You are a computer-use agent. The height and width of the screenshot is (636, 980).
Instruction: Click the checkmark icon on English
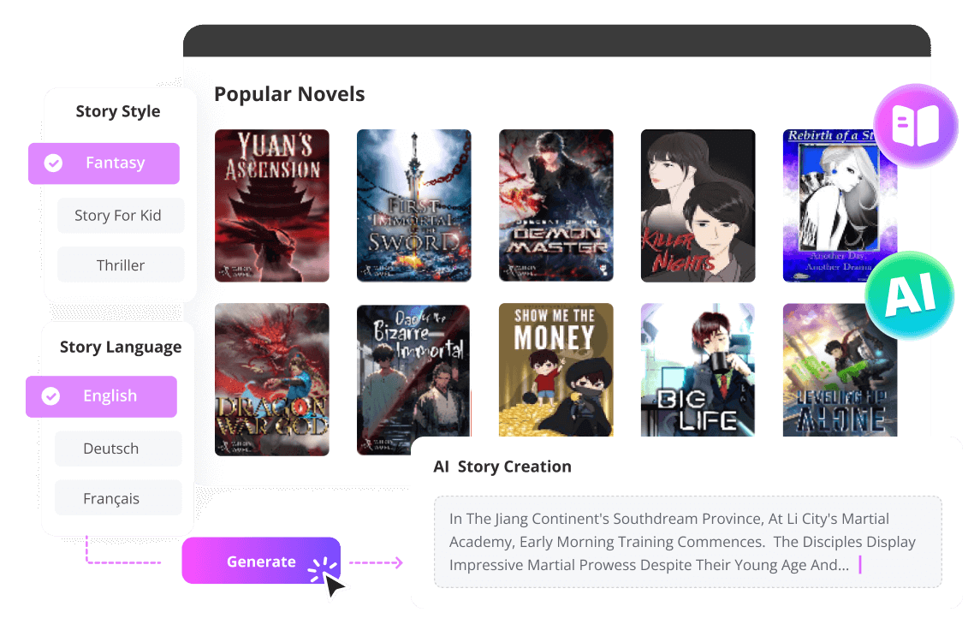tap(50, 395)
